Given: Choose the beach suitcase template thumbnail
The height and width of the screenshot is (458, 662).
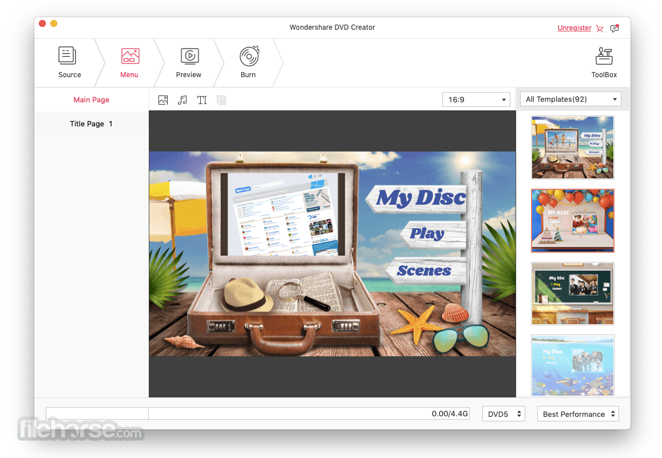Looking at the screenshot, I should click(573, 147).
